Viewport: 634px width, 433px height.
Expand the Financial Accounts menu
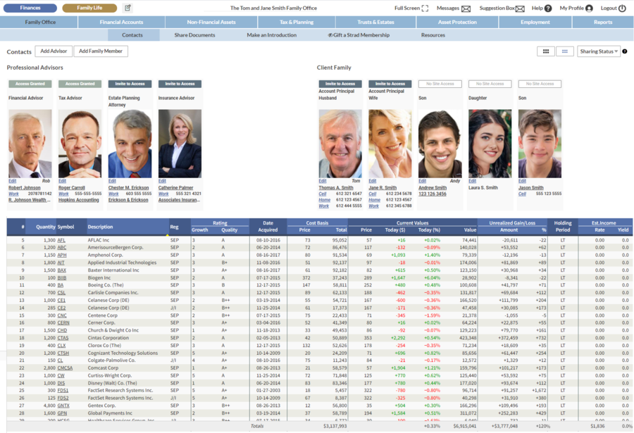[x=120, y=22]
